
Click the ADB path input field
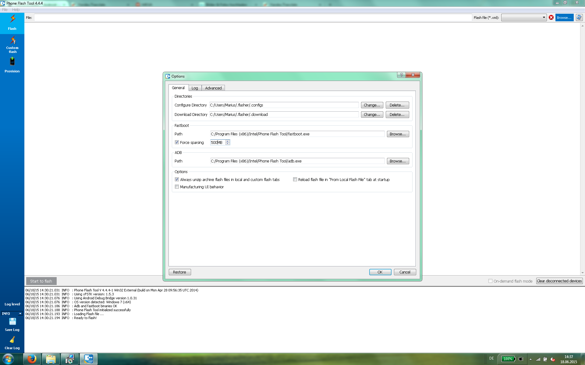point(297,161)
